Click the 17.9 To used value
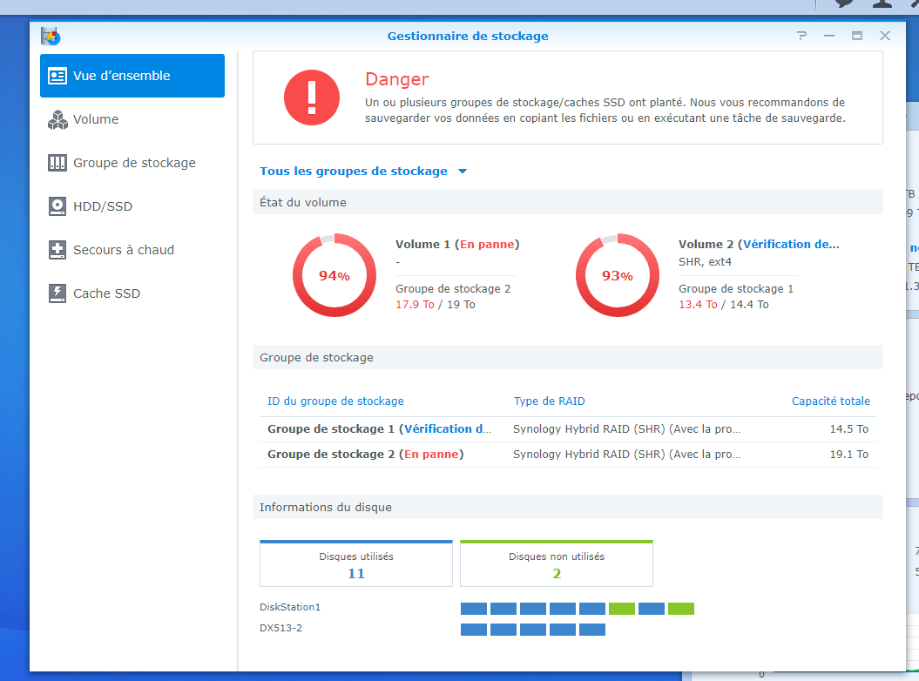919x681 pixels. 415,305
